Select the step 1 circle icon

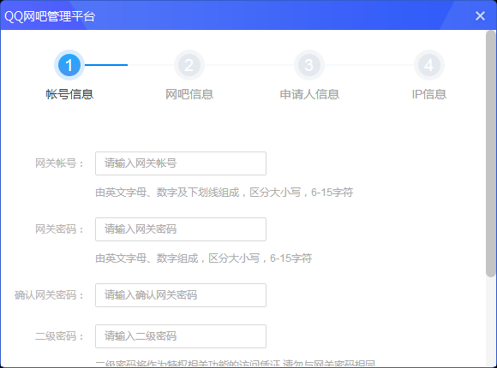[x=69, y=65]
